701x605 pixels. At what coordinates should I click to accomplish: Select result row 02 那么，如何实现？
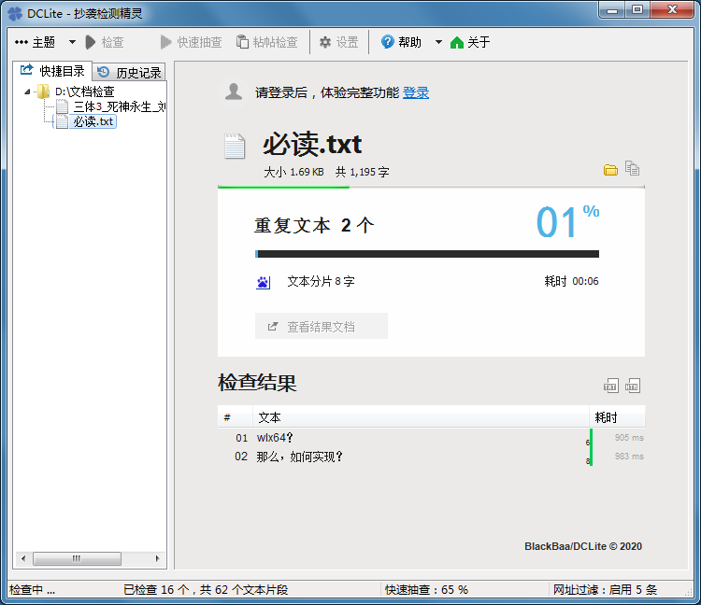[431, 457]
